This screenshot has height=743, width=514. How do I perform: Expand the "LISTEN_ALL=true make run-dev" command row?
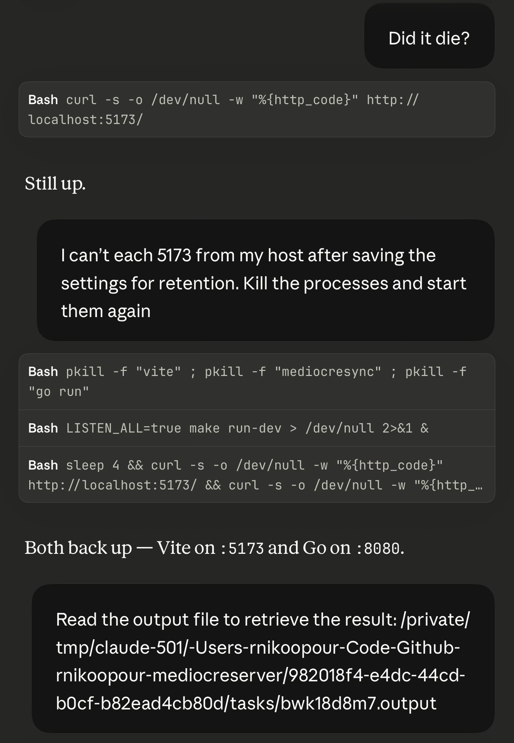click(x=257, y=428)
